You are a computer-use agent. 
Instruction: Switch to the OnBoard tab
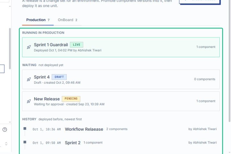pyautogui.click(x=67, y=20)
